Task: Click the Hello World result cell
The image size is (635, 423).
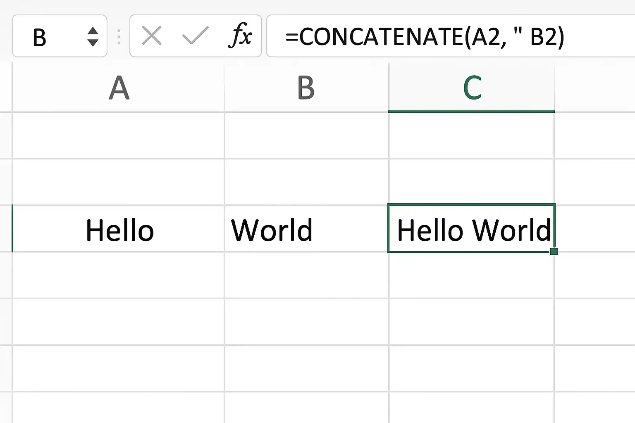Action: point(471,228)
